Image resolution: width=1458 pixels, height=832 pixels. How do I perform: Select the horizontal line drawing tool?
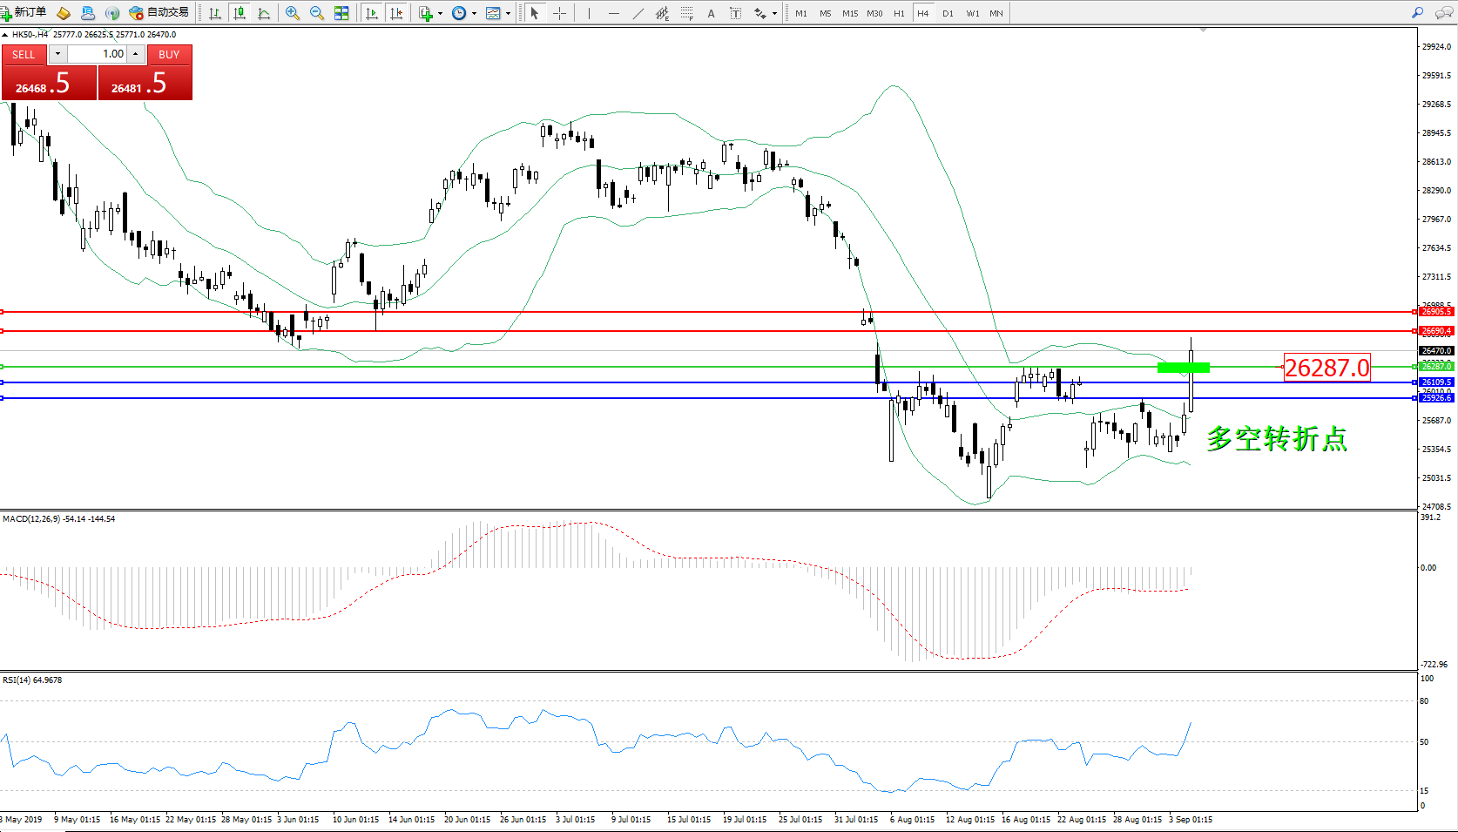(x=614, y=13)
